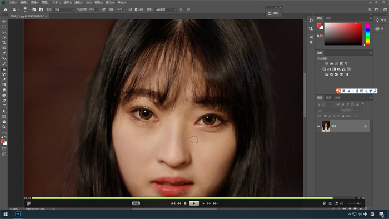Click the Home icon in options bar
This screenshot has height=219, width=389.
6,9
